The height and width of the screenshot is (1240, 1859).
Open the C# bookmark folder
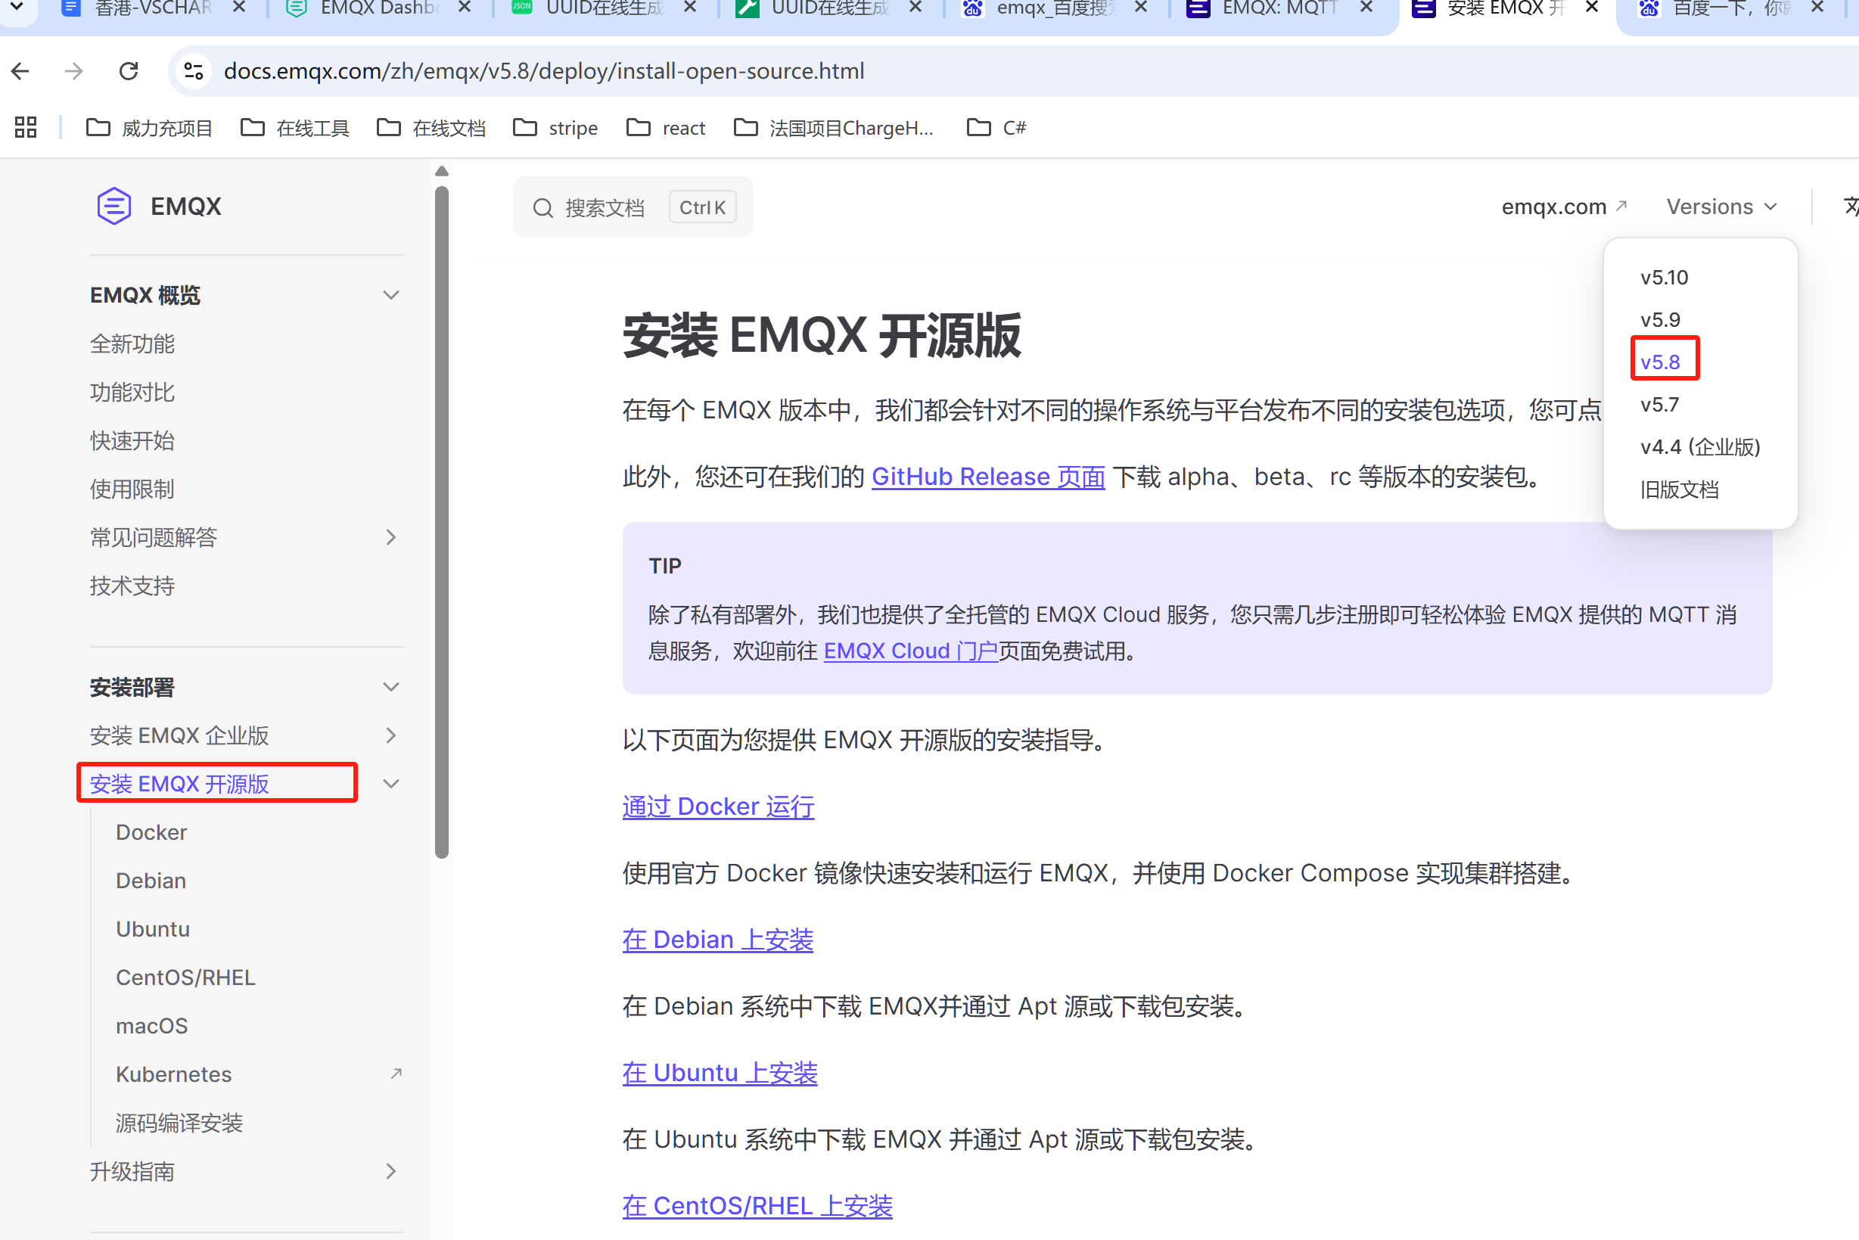[996, 127]
